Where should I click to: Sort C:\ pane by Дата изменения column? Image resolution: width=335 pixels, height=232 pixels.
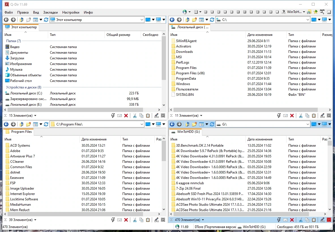point(266,35)
